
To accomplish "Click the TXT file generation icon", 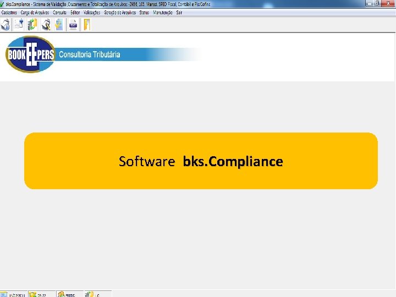I will (x=73, y=25).
